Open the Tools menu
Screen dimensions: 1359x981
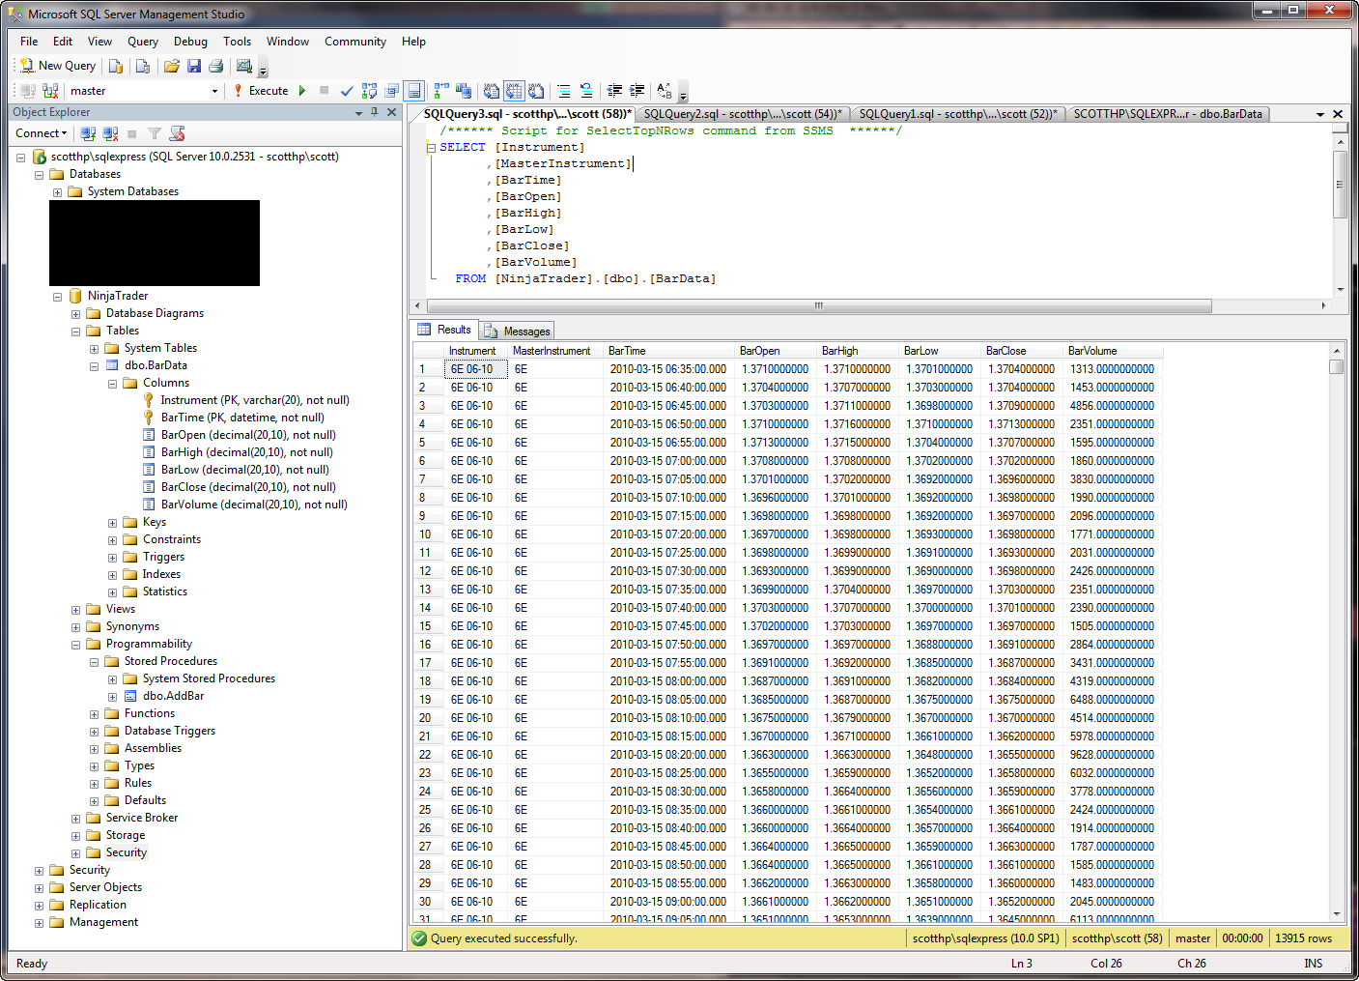click(237, 42)
